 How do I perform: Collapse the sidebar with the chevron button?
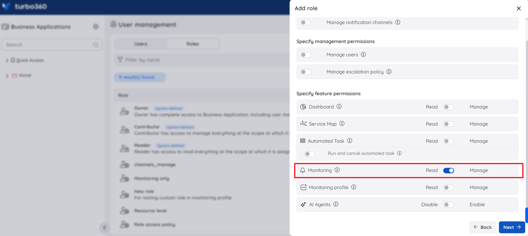(104, 227)
